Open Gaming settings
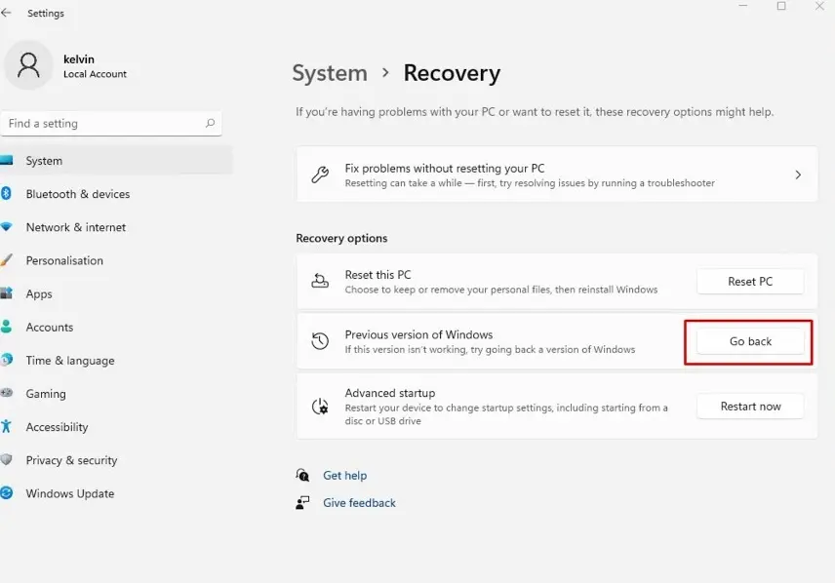 pyautogui.click(x=116, y=394)
